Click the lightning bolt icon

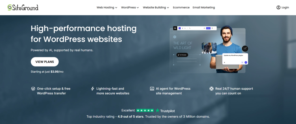coord(92,89)
